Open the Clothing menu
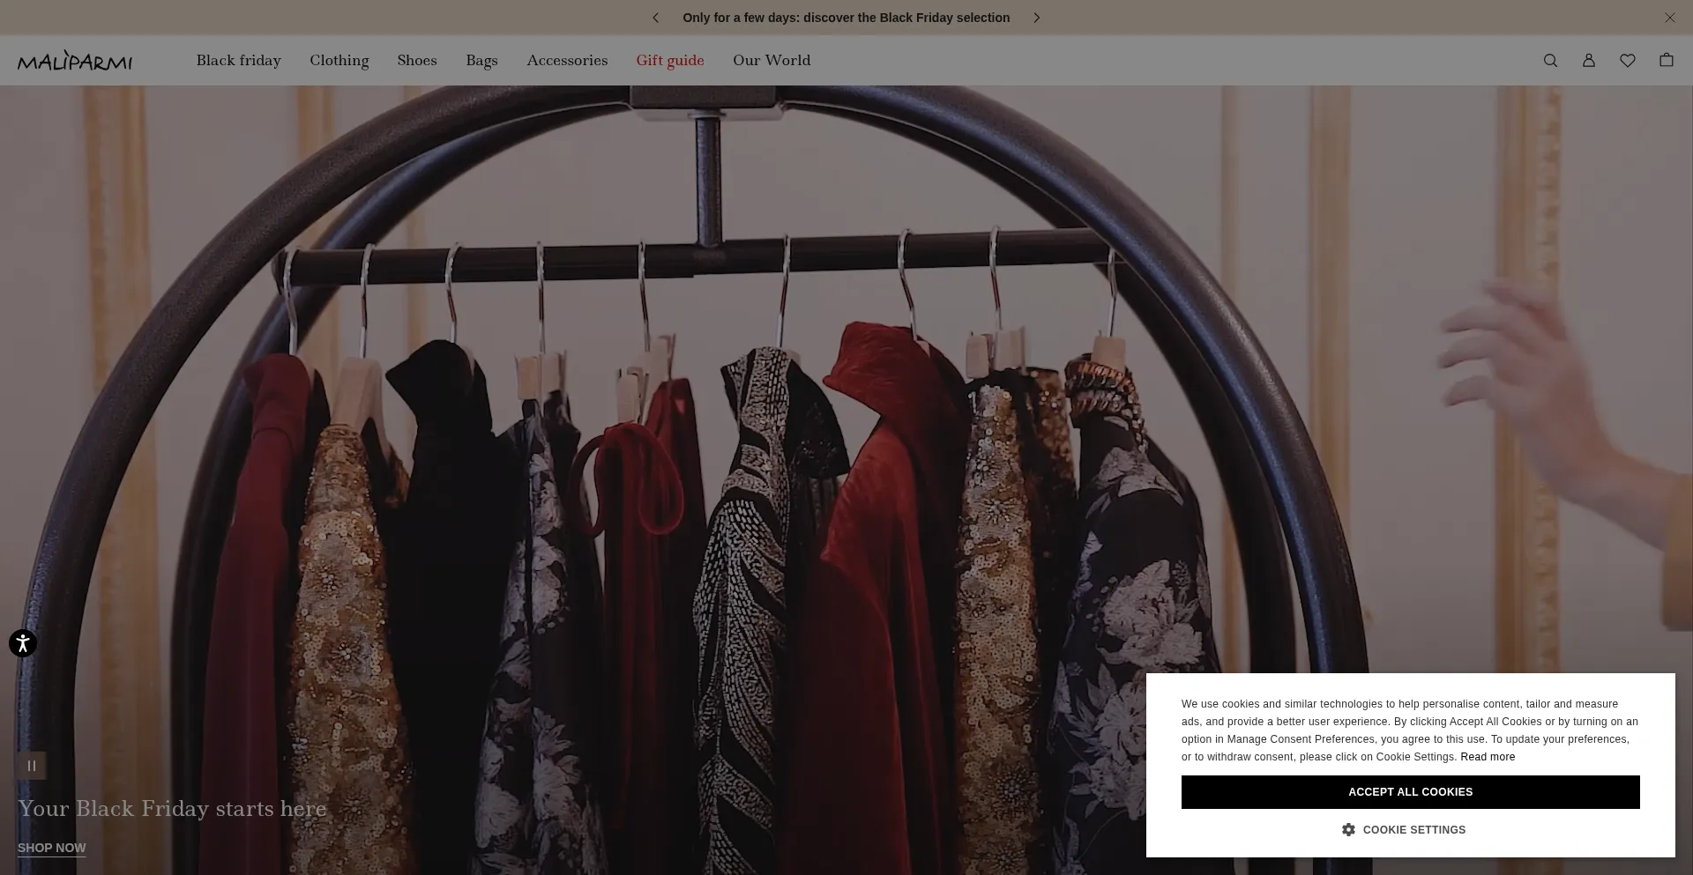 [x=339, y=61]
